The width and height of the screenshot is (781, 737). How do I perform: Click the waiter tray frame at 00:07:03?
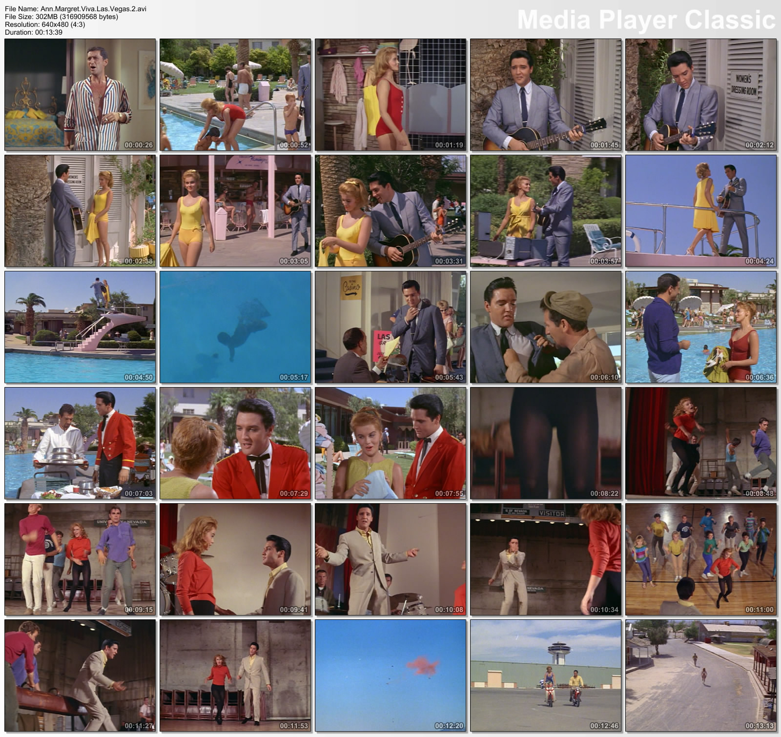[x=80, y=443]
